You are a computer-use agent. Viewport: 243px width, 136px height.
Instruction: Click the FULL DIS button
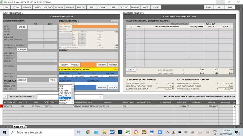[x=81, y=8]
